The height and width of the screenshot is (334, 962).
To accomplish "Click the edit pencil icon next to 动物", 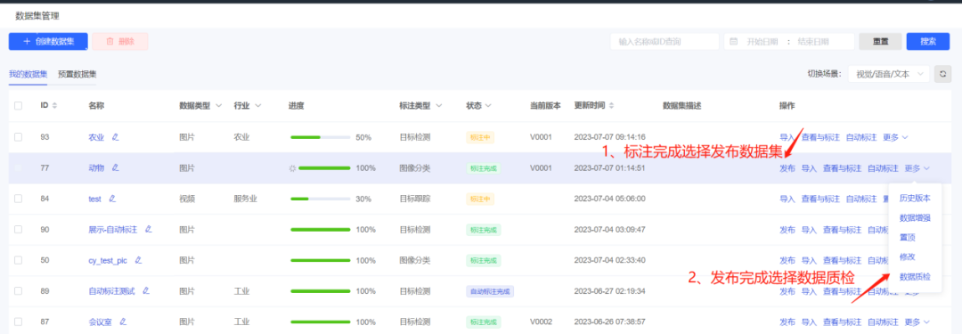I will pyautogui.click(x=115, y=167).
